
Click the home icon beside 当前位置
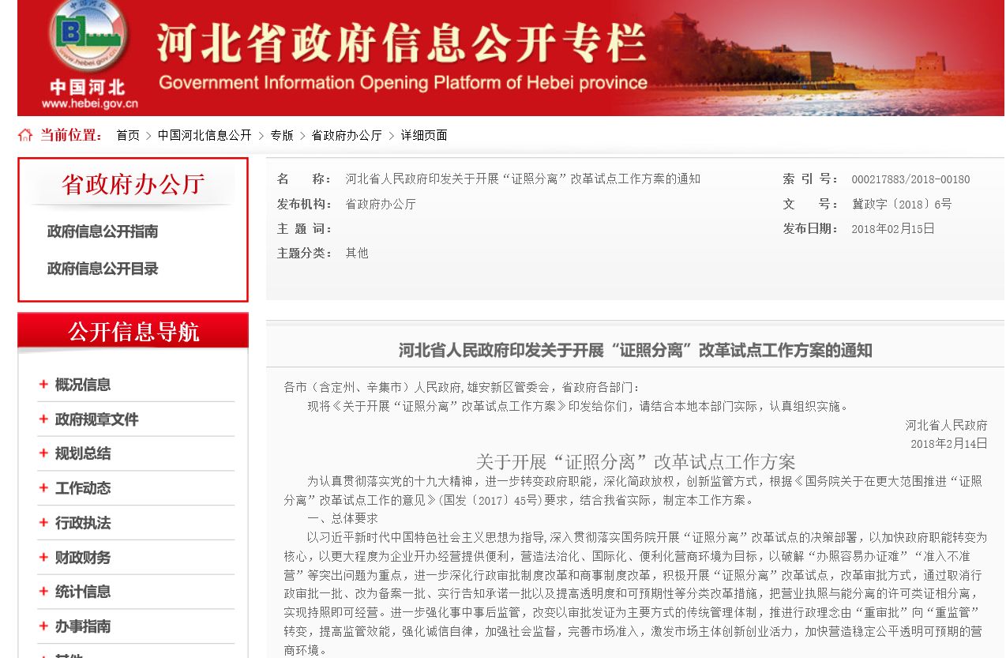point(26,135)
